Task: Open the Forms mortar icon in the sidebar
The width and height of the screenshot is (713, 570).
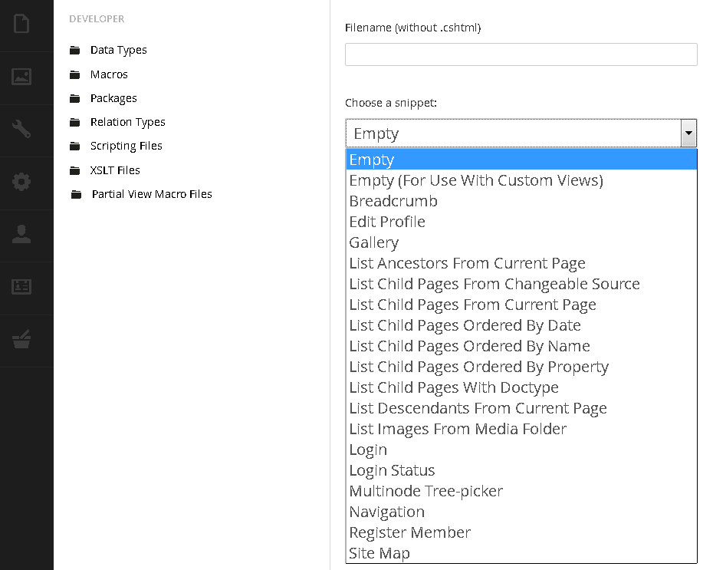Action: (x=21, y=339)
